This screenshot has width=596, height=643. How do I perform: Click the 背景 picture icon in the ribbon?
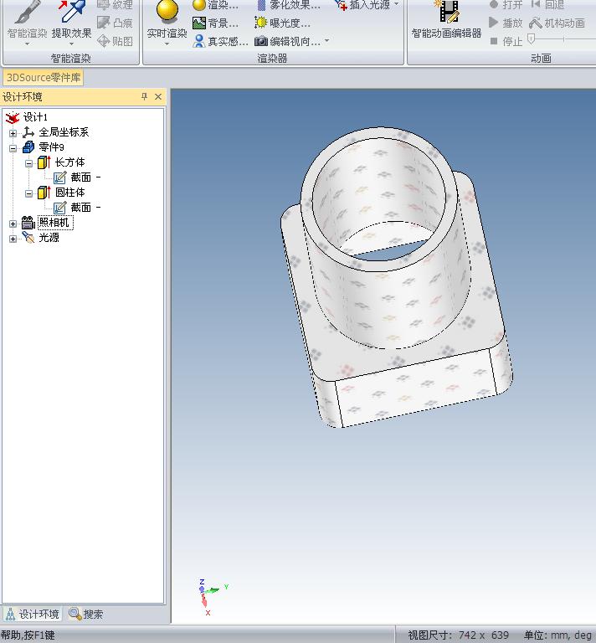click(x=199, y=23)
